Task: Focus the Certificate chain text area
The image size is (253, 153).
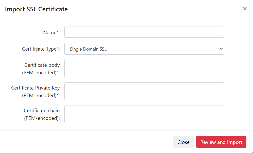Action: click(x=144, y=114)
